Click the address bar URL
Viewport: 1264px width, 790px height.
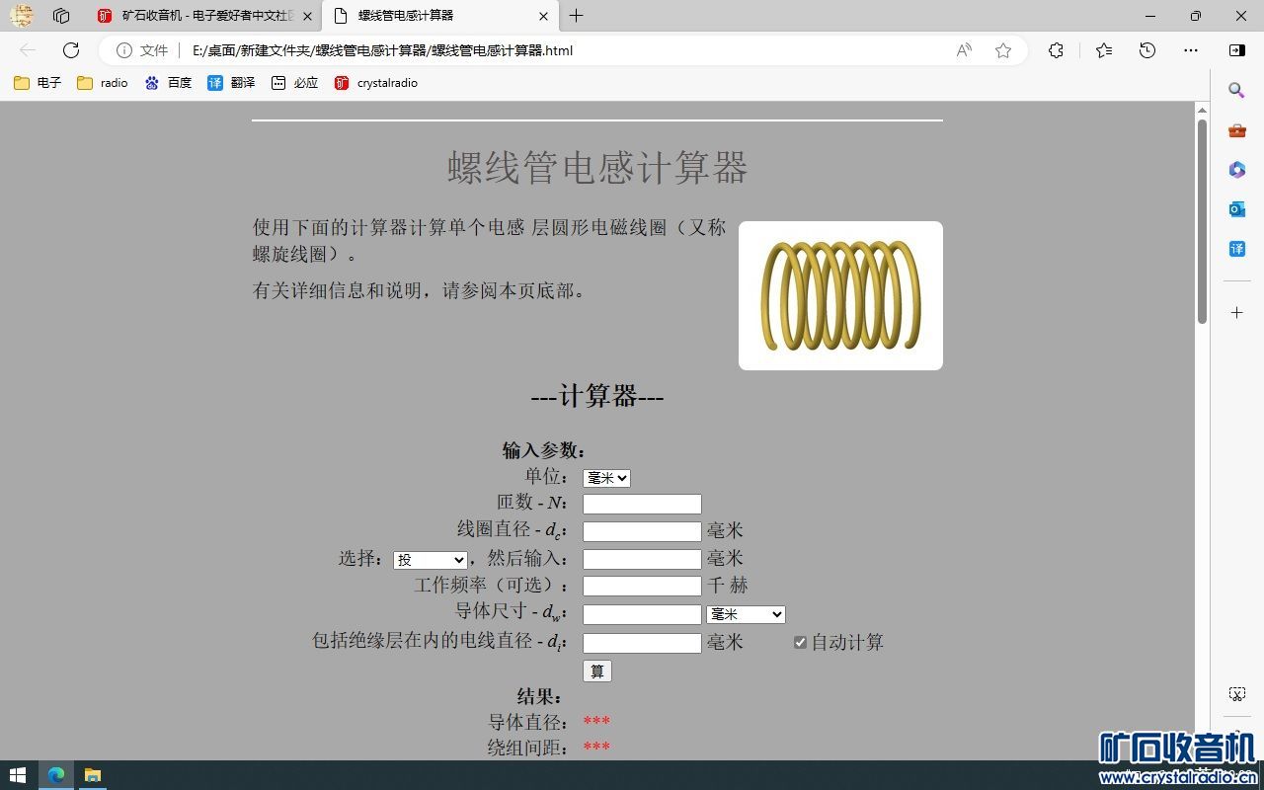[382, 50]
